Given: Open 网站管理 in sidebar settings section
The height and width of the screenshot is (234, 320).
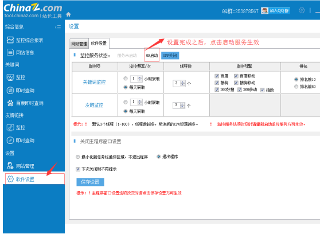Looking at the screenshot, I should pos(21,166).
